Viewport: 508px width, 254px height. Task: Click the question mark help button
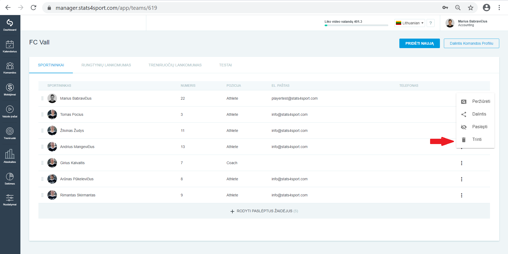[x=431, y=23]
